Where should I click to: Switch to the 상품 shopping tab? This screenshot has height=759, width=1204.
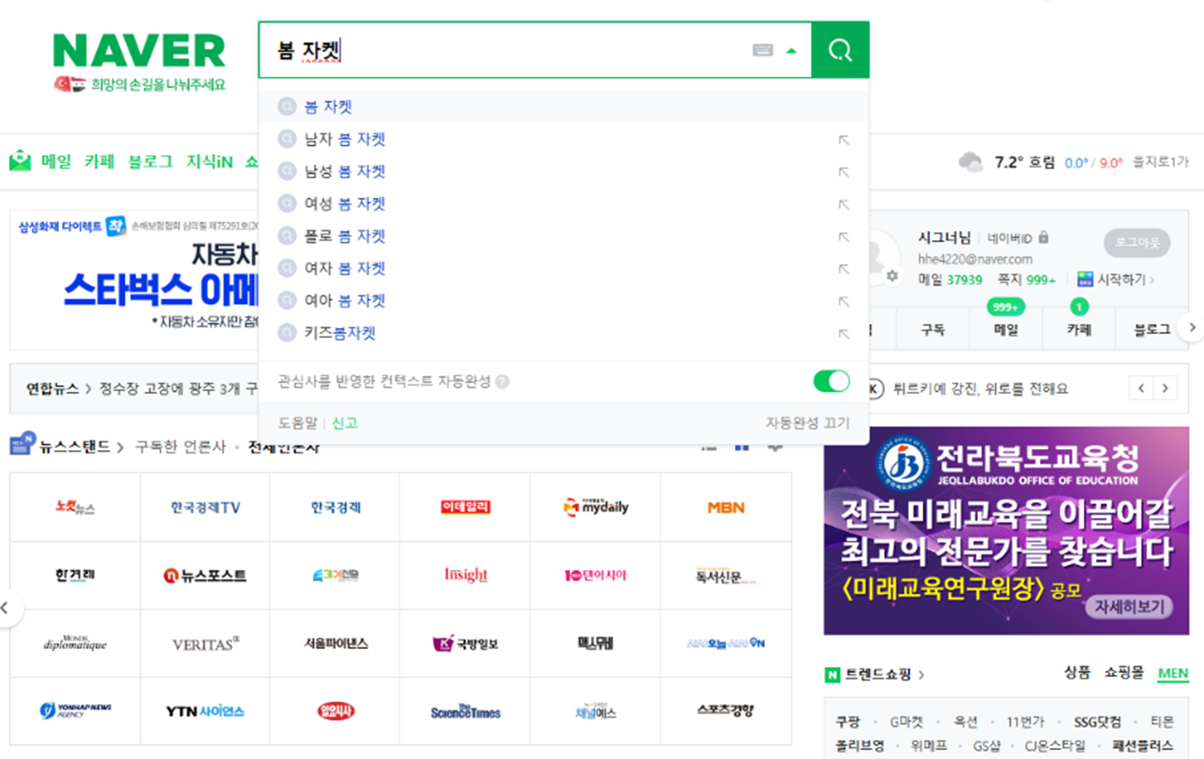pyautogui.click(x=1077, y=672)
